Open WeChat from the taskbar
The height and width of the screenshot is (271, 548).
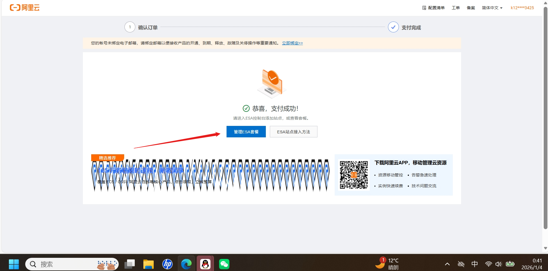224,264
